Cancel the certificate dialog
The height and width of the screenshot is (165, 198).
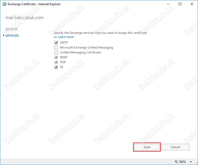175,147
